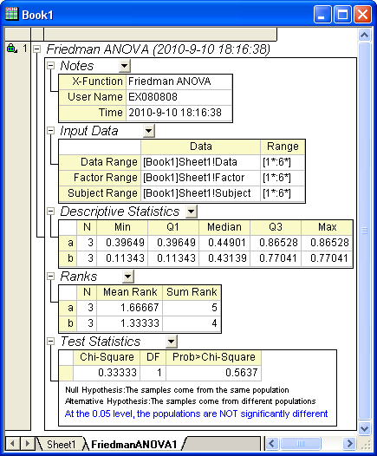Select the mean rank value 1.33333

(130, 323)
